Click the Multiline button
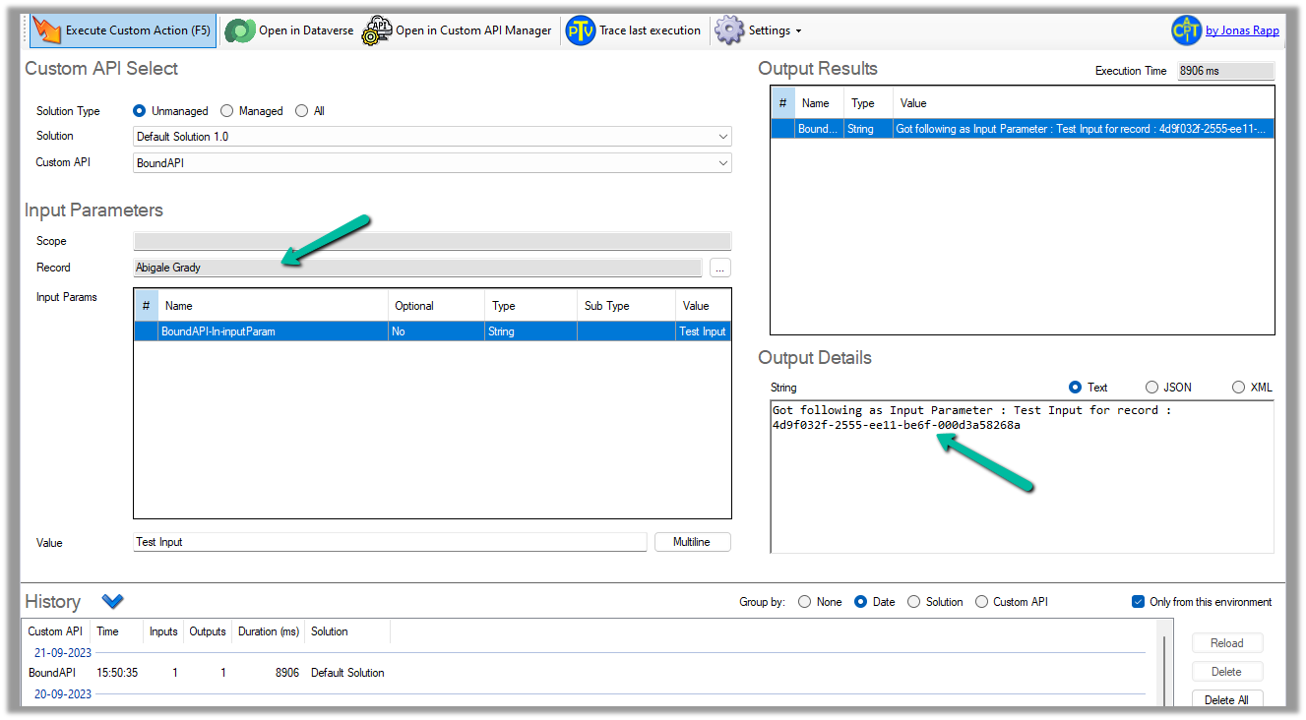 click(692, 542)
